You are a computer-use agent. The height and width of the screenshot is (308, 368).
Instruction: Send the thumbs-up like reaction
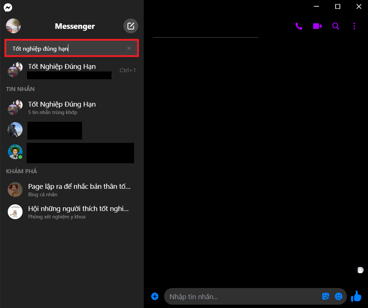tap(356, 296)
